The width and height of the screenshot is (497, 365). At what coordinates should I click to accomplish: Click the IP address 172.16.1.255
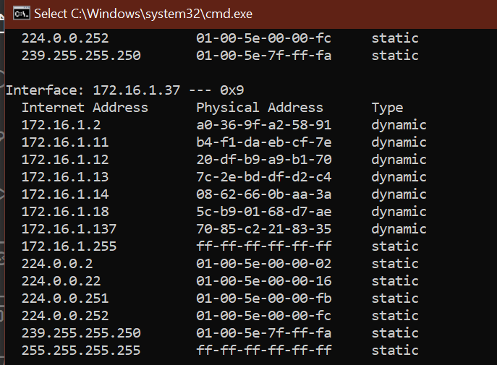[x=69, y=246]
